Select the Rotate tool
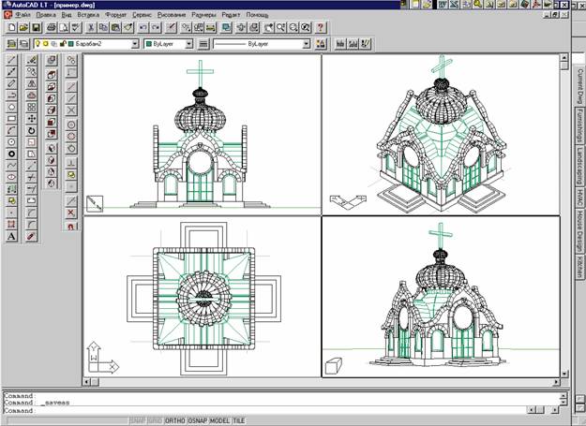 click(x=31, y=130)
